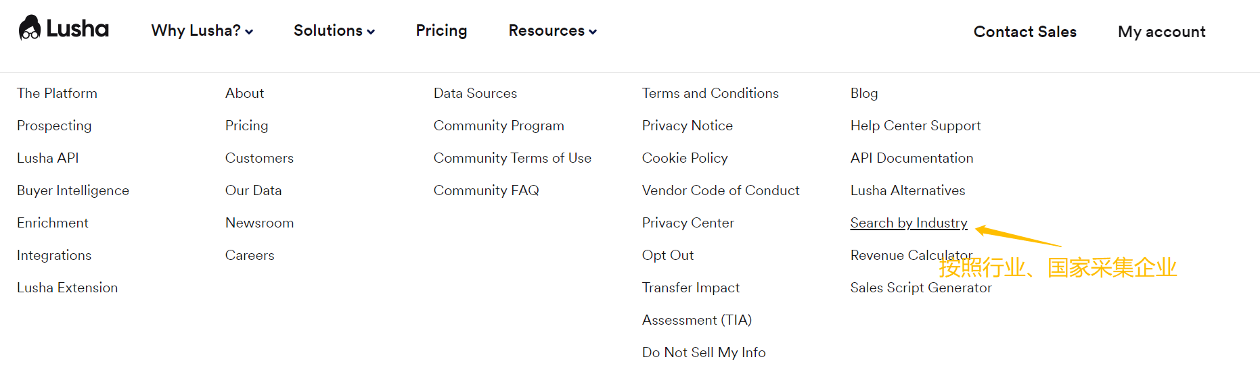Open Data Sources page
Viewport: 1260px width, 374px height.
475,93
